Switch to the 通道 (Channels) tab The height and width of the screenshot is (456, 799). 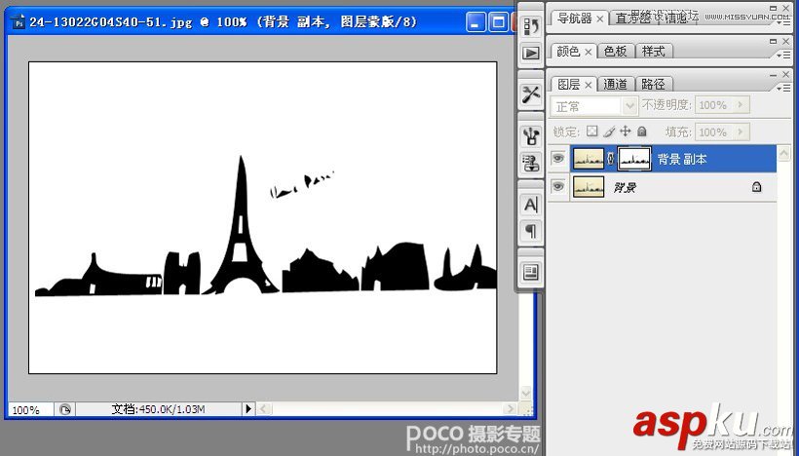[x=615, y=85]
